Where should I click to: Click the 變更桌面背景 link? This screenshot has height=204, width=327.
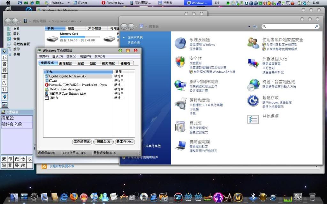[271, 63]
